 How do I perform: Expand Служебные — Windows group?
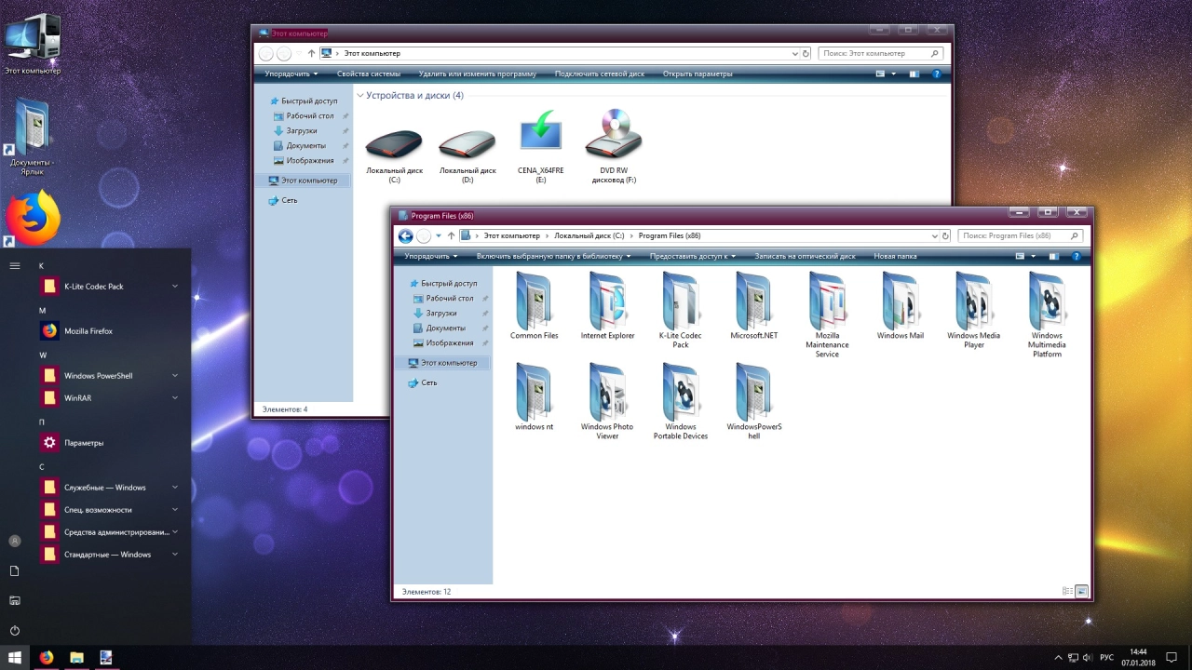(175, 487)
